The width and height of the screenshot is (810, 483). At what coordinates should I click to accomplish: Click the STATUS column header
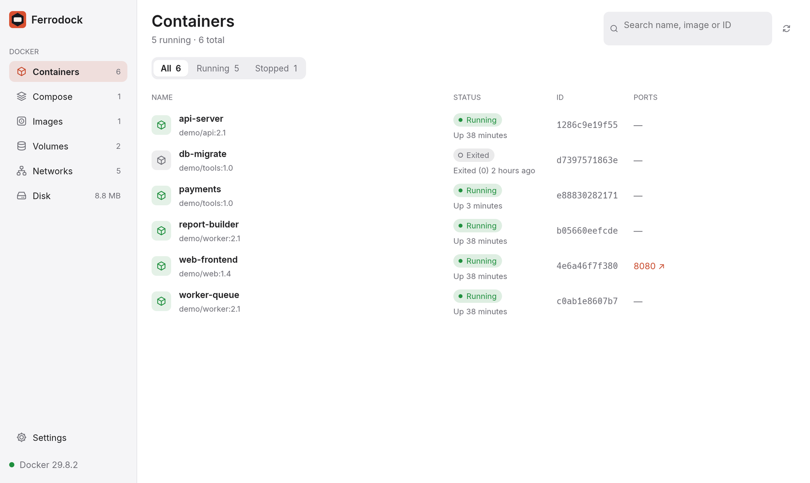[x=467, y=97]
